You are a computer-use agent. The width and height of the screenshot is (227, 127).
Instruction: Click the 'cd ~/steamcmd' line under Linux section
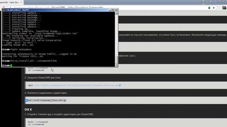(x=36, y=70)
